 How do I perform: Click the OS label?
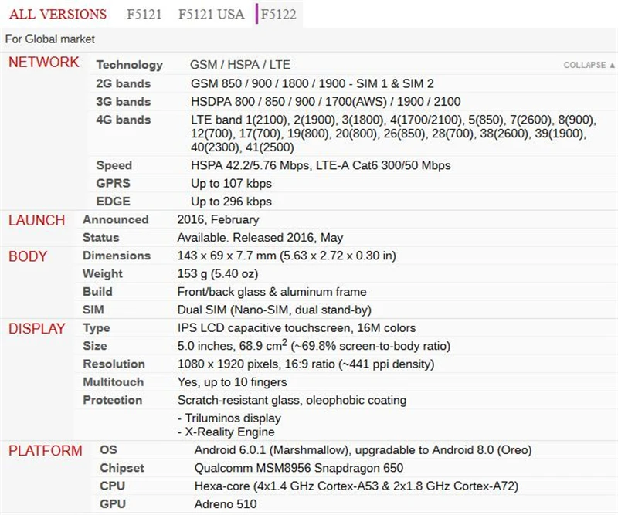108,450
